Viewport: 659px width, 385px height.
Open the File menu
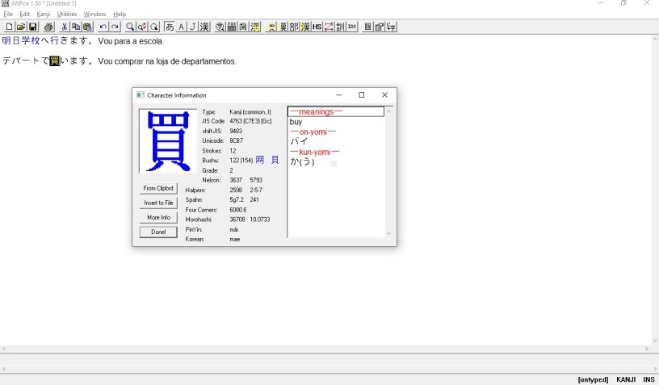(8, 15)
